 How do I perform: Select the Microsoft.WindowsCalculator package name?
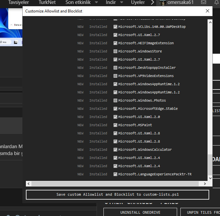(x=145, y=149)
